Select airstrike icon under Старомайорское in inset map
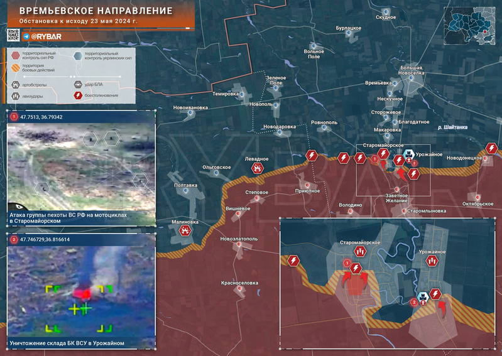 (x=360, y=251)
